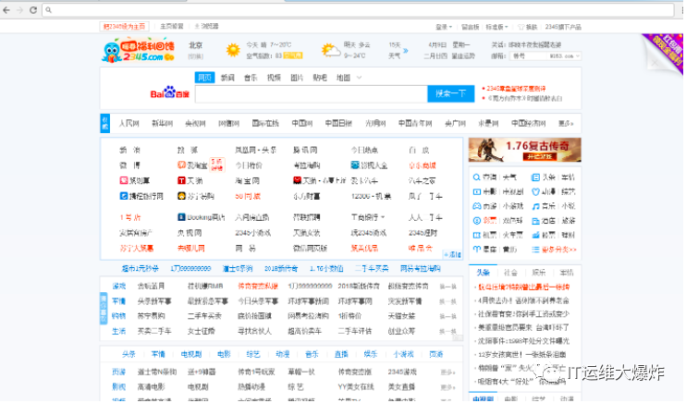
Task: Click the address bar search field
Action: tap(358, 9)
